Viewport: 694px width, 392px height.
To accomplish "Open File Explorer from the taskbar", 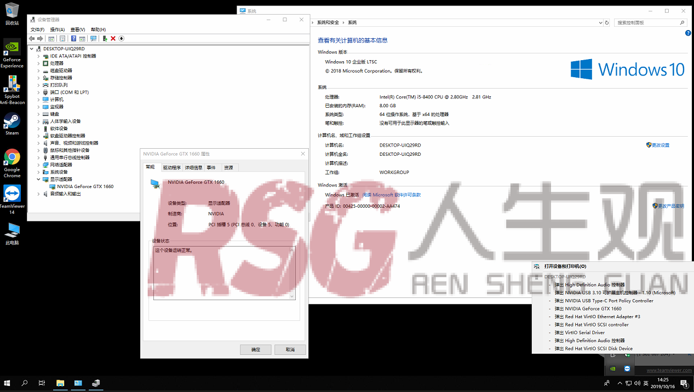I will tap(60, 383).
